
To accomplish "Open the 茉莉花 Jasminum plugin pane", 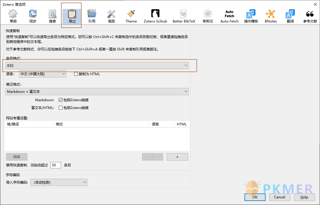I will pyautogui.click(x=208, y=16).
